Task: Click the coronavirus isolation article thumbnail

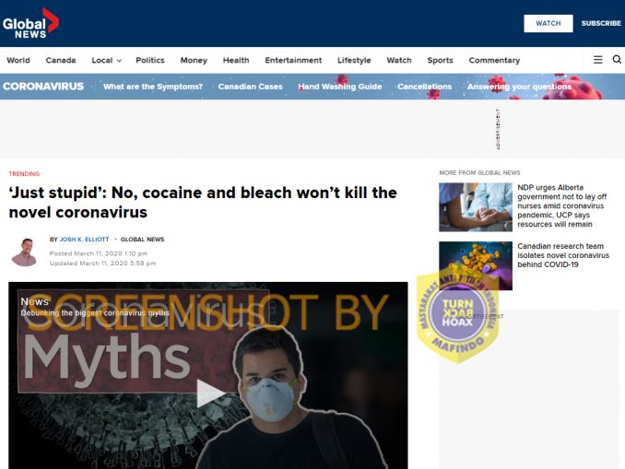Action: tap(476, 265)
